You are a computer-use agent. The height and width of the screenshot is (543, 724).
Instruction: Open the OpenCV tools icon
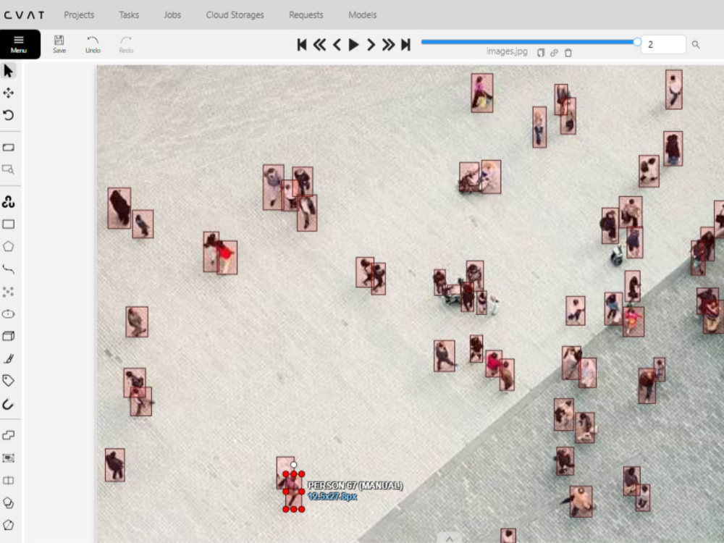coord(8,202)
